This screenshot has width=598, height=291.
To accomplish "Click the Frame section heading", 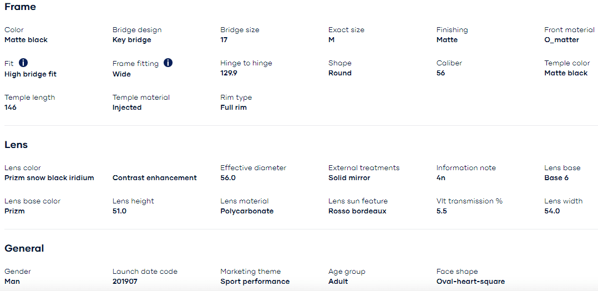I will point(21,7).
